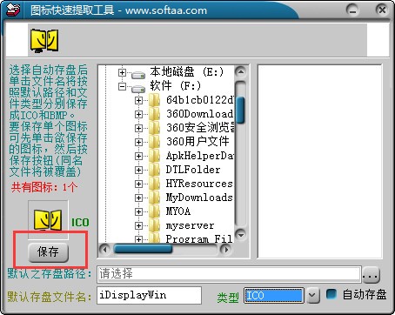This screenshot has width=395, height=315.
Task: Expand the 360Download folder
Action: tap(138, 114)
